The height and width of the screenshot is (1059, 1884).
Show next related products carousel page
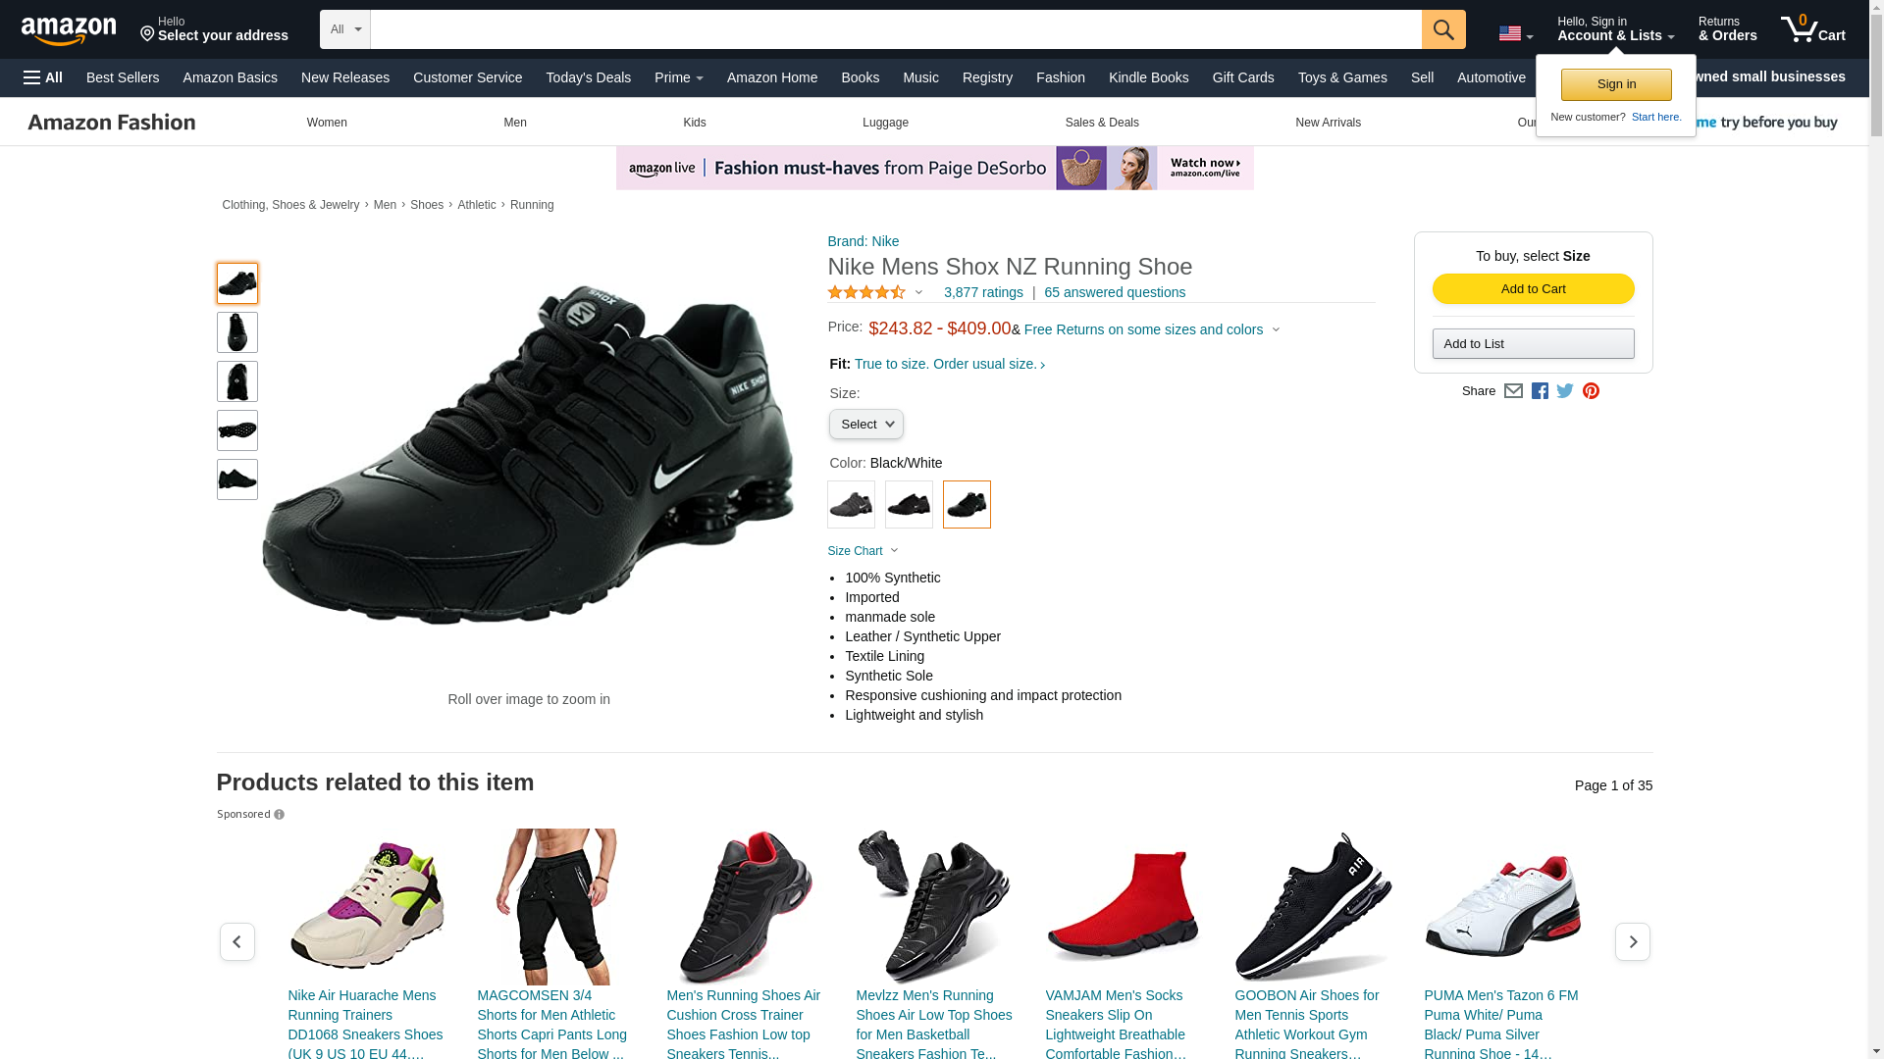pyautogui.click(x=1632, y=941)
